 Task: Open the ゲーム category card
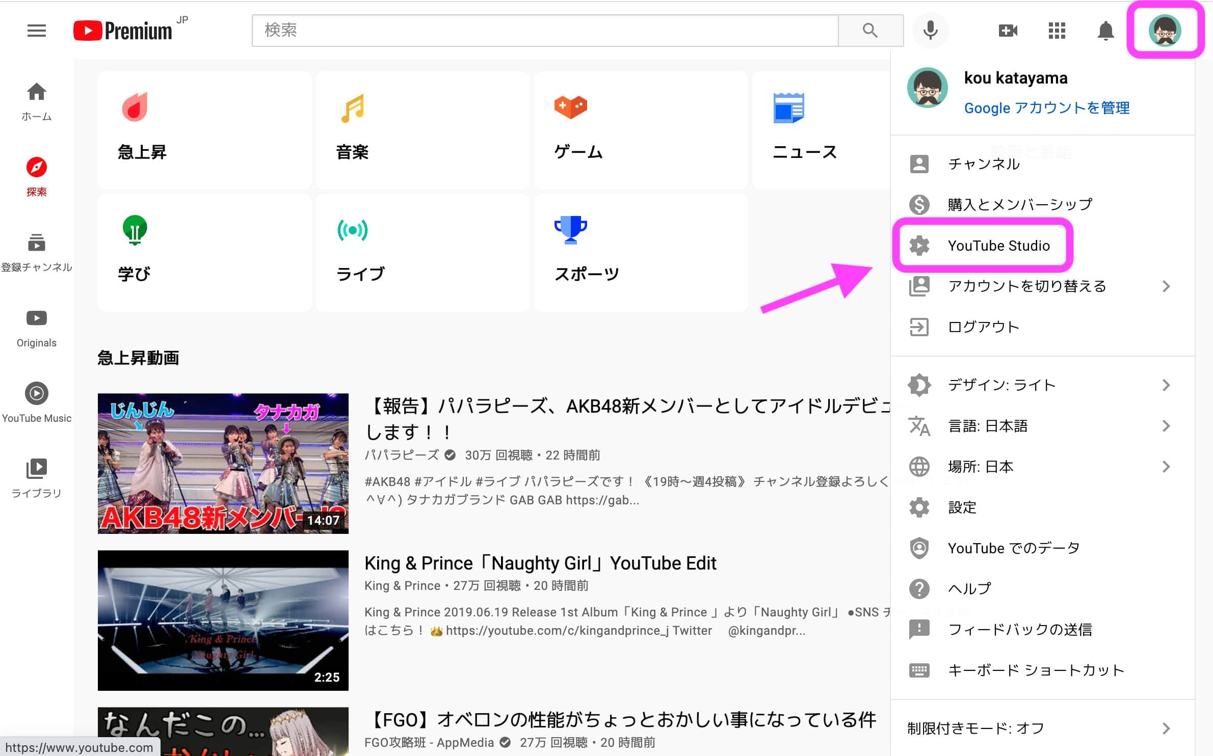pos(641,130)
